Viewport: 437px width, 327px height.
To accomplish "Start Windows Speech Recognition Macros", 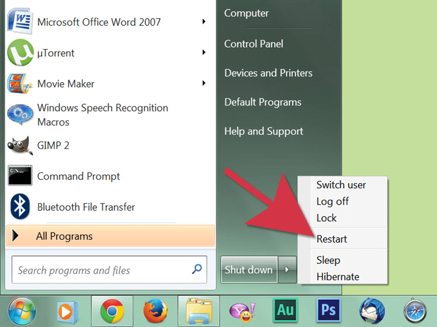I will 102,114.
